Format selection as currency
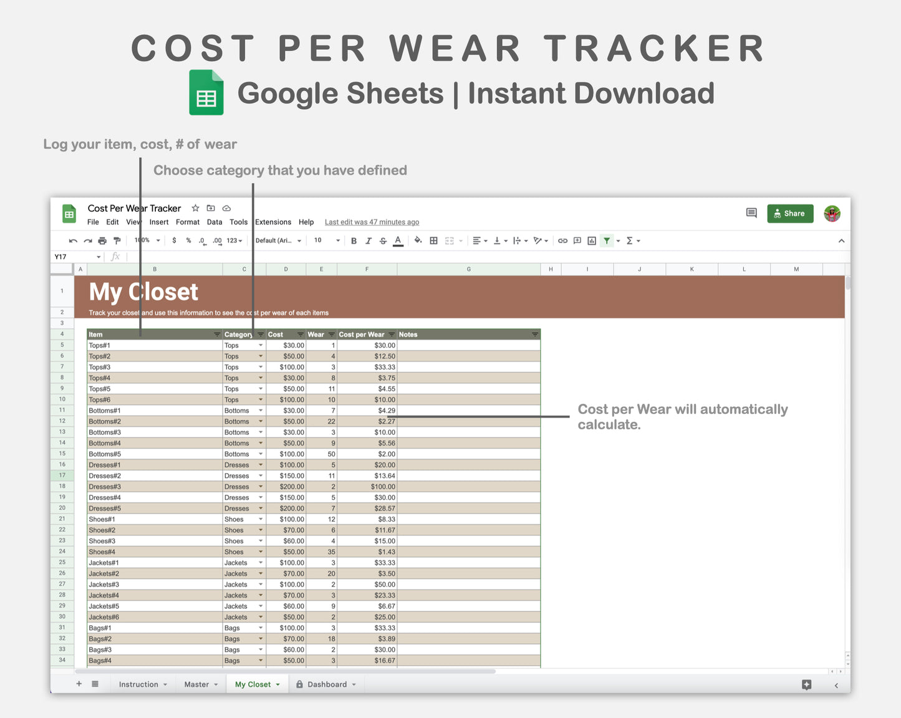The image size is (901, 718). [x=174, y=241]
